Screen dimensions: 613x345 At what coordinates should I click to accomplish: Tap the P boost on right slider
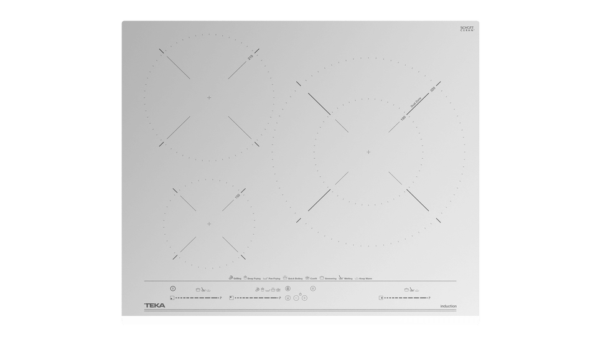(x=429, y=298)
